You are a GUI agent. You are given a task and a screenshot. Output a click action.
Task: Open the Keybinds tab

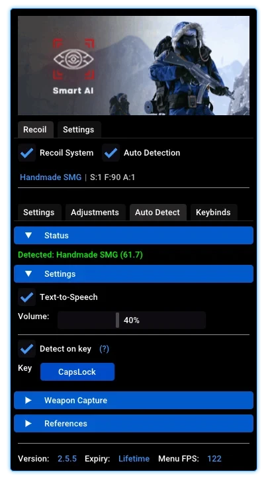click(214, 213)
